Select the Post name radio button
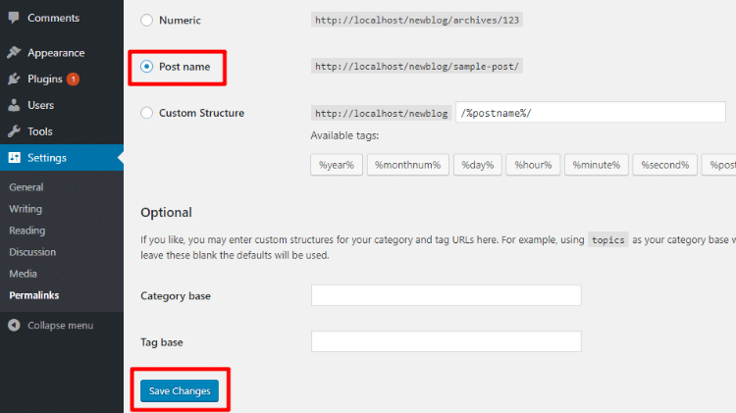Screen dimensions: 736x413 [x=147, y=67]
